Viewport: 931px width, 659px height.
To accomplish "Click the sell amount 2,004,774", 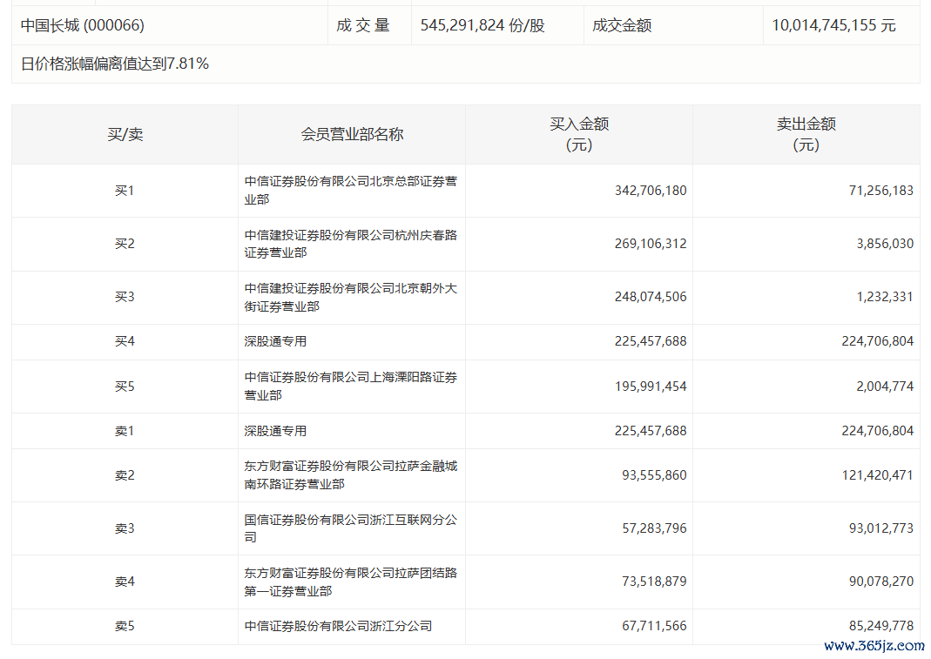I will point(885,387).
